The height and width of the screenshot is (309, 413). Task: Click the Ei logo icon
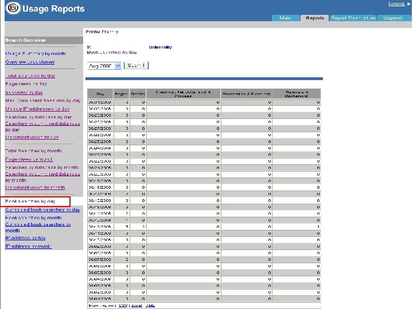click(12, 8)
